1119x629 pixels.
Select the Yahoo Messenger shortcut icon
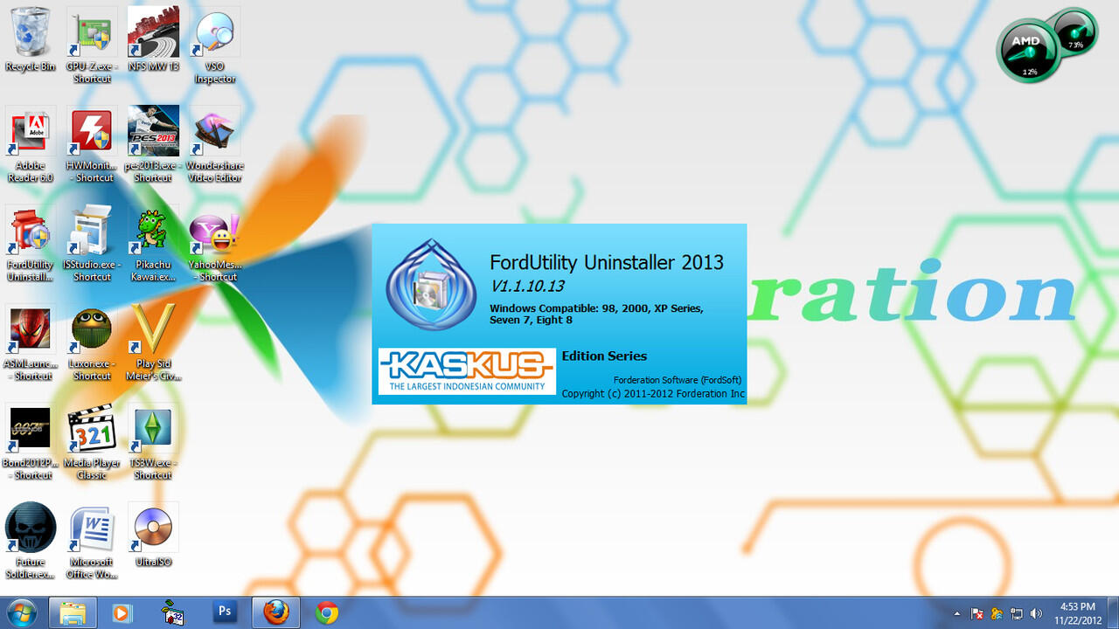click(x=214, y=244)
